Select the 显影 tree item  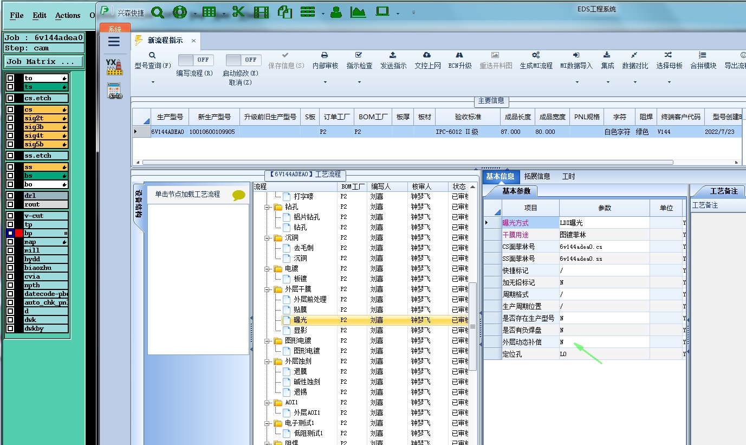[x=301, y=330]
